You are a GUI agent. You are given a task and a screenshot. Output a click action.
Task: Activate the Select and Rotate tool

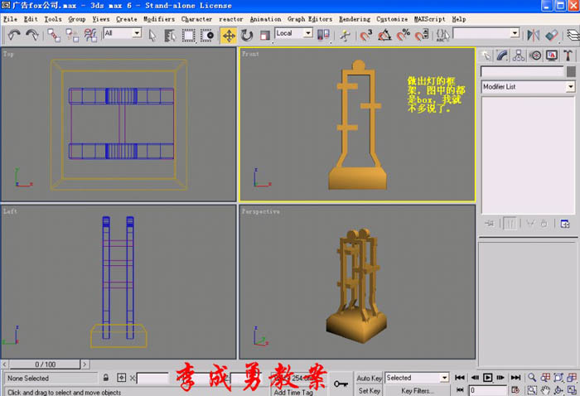[247, 36]
